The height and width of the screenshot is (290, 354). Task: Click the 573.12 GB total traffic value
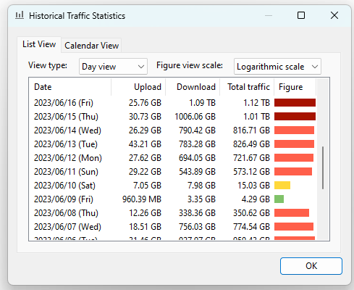tap(251, 172)
